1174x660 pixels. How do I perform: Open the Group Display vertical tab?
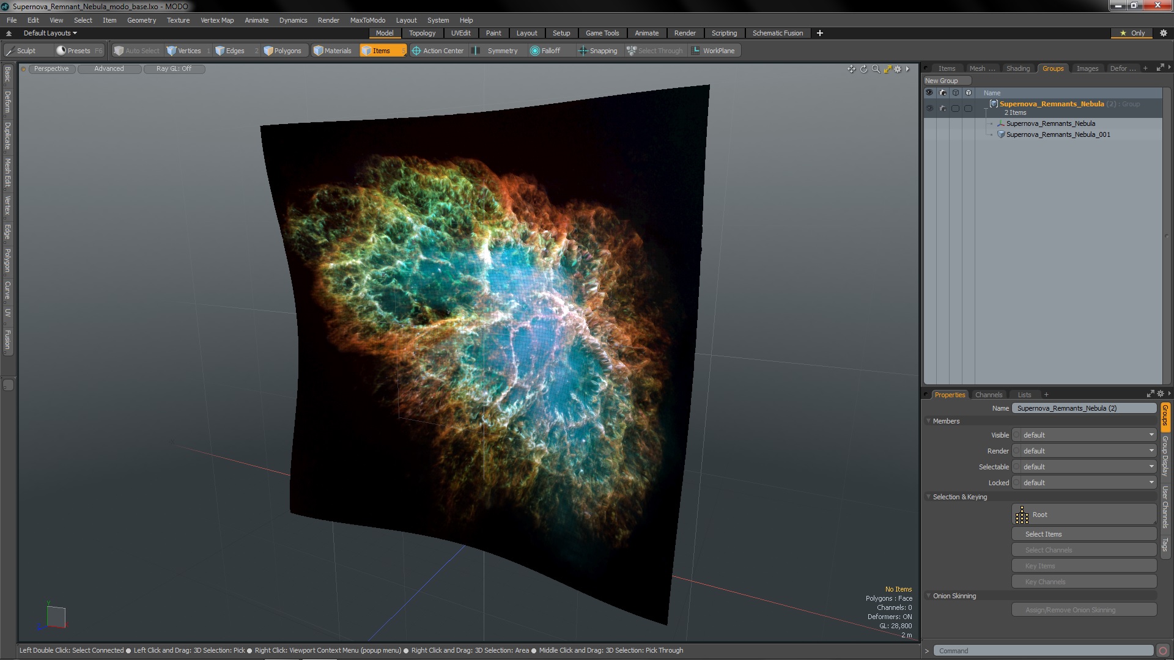(x=1165, y=456)
